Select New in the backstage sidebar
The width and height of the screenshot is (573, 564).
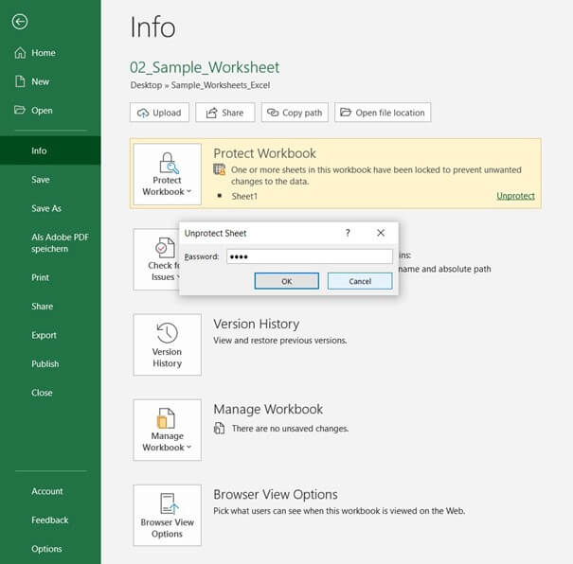40,81
